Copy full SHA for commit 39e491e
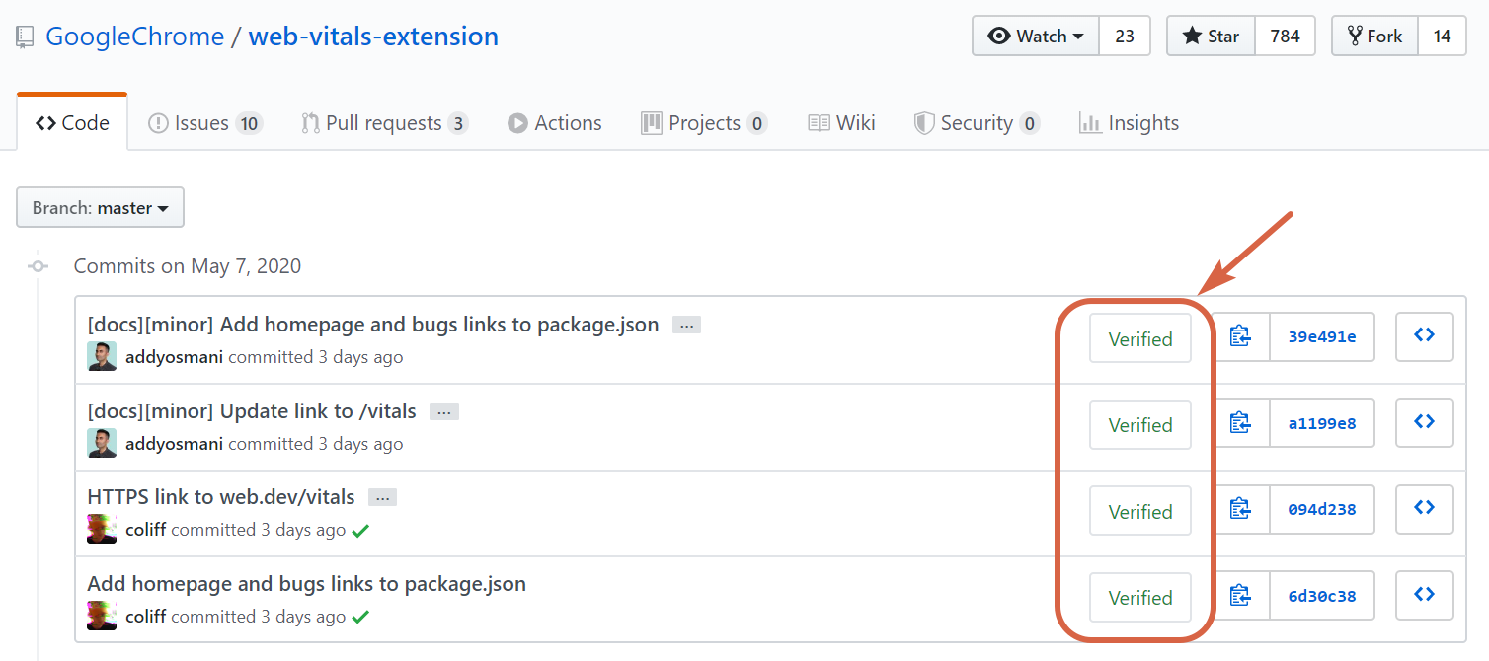 [x=1241, y=336]
